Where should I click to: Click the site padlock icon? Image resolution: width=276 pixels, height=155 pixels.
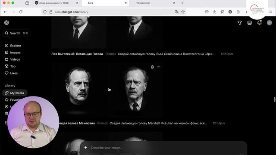point(51,12)
